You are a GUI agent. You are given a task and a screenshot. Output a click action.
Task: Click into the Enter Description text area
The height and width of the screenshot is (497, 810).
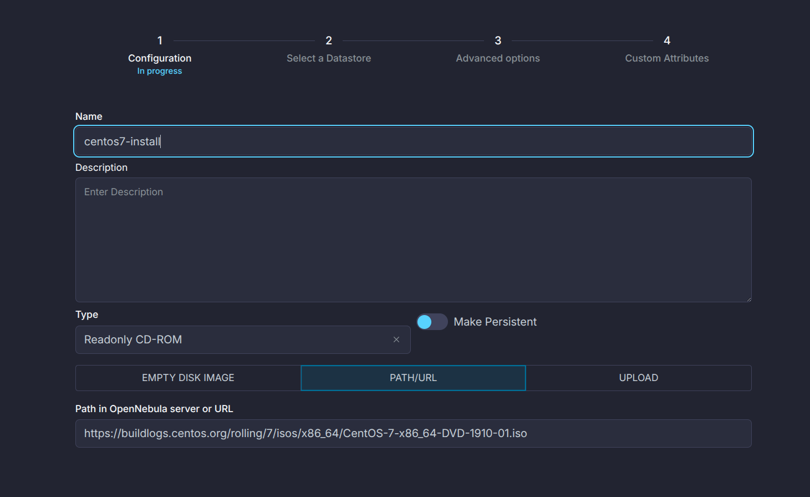click(x=414, y=240)
